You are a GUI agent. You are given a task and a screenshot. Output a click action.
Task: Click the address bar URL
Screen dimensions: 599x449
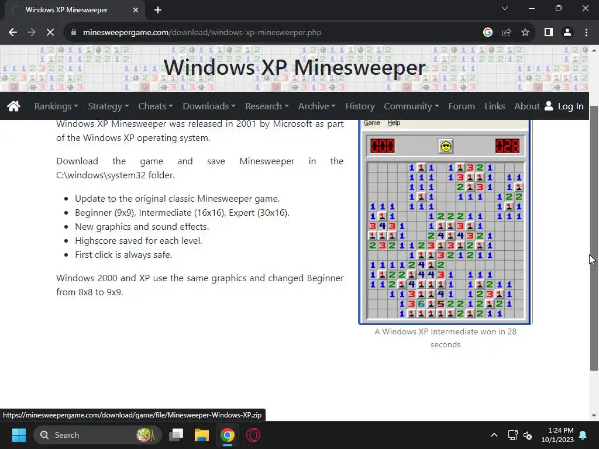(202, 33)
